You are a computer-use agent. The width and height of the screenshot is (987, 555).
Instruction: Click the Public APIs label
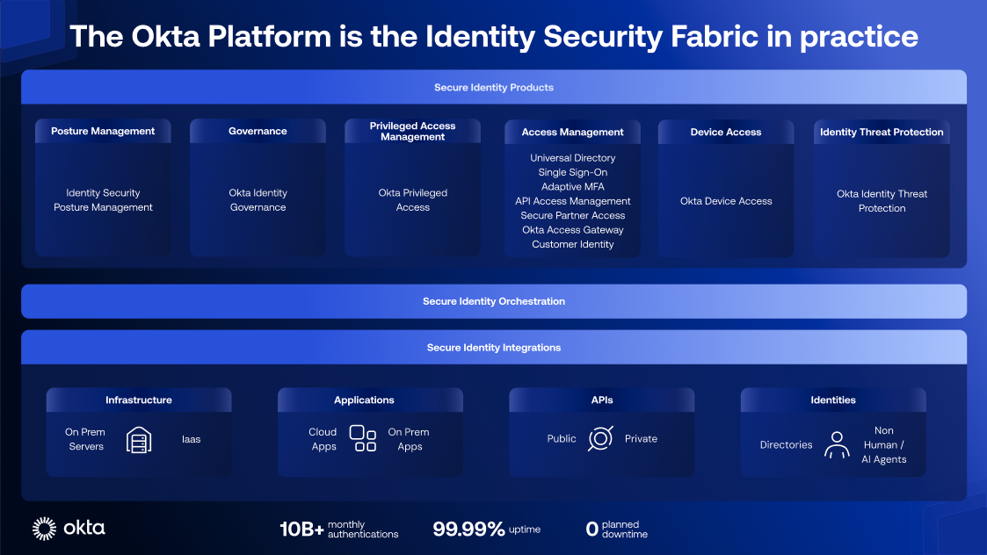561,438
